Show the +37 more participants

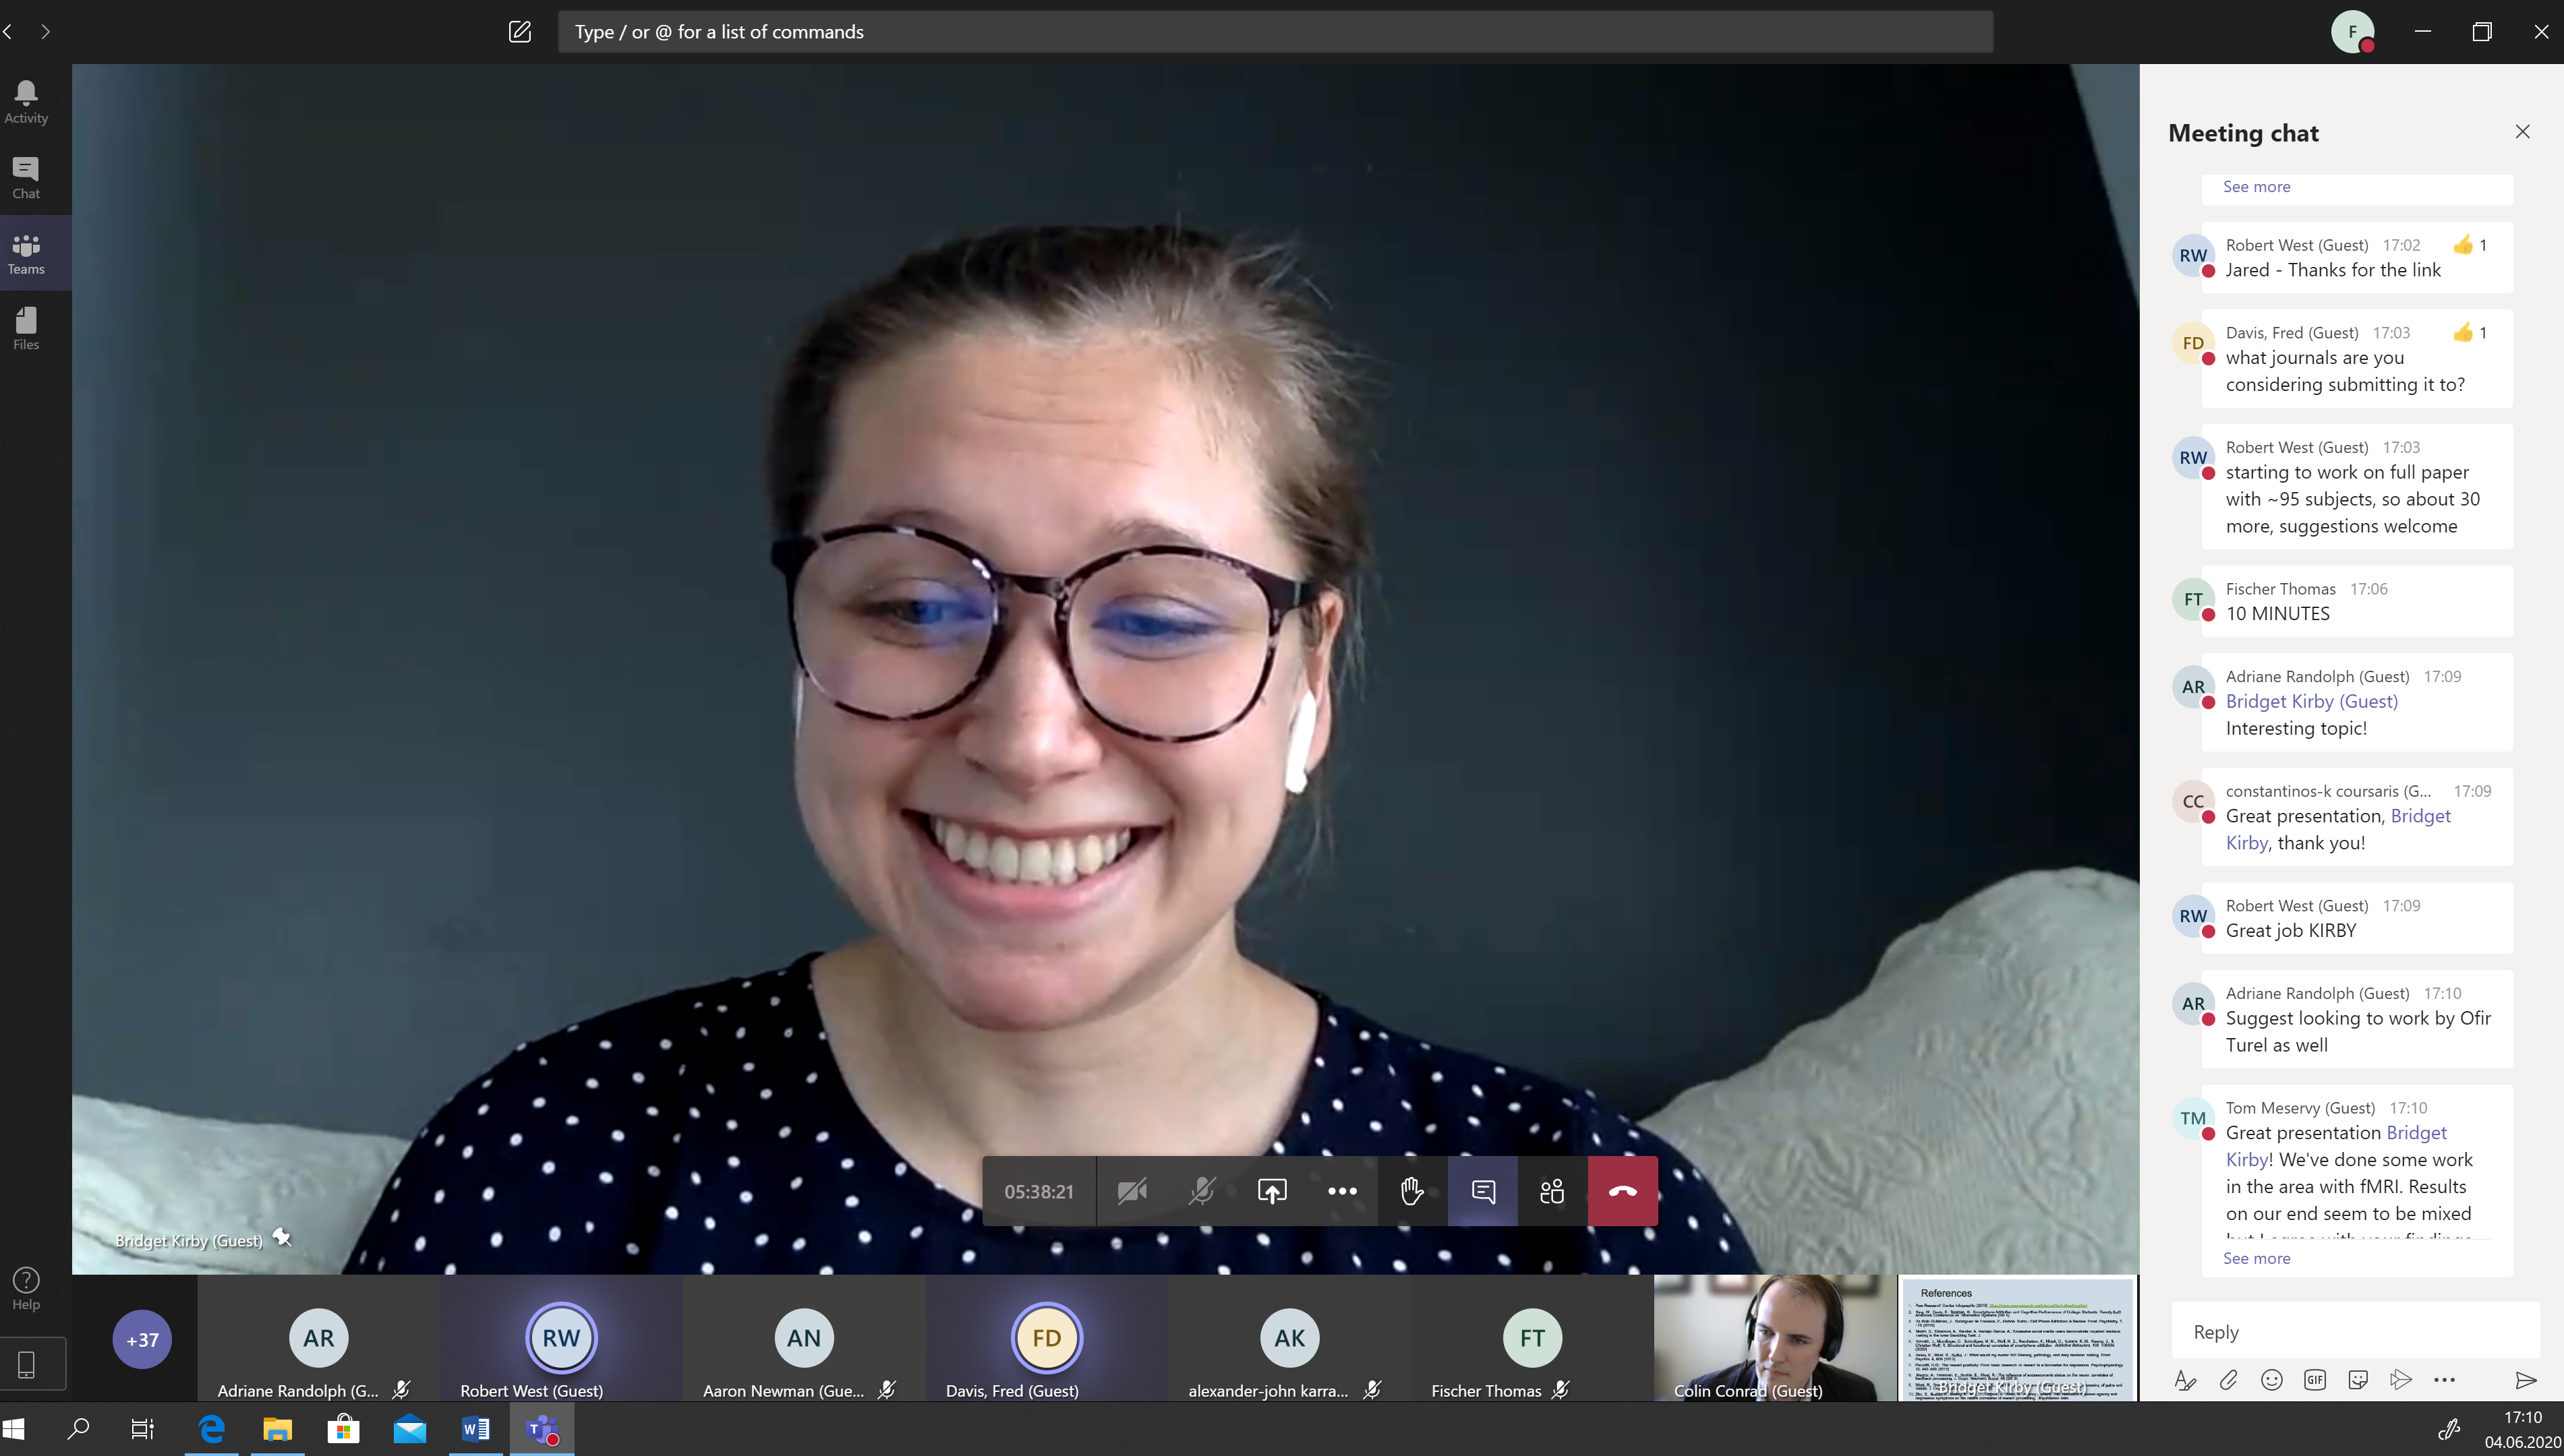click(142, 1339)
